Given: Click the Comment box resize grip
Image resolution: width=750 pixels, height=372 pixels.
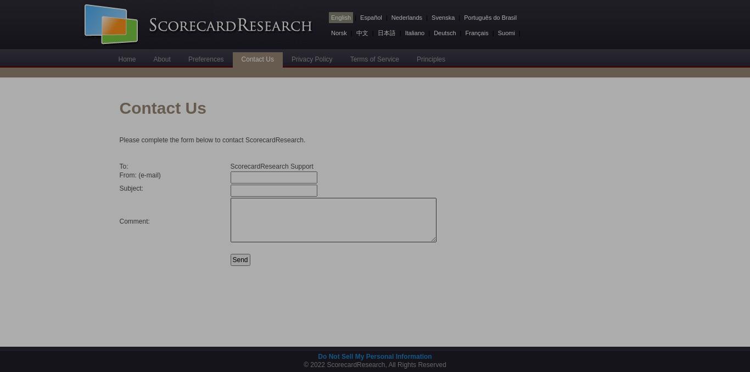Looking at the screenshot, I should pos(433,239).
